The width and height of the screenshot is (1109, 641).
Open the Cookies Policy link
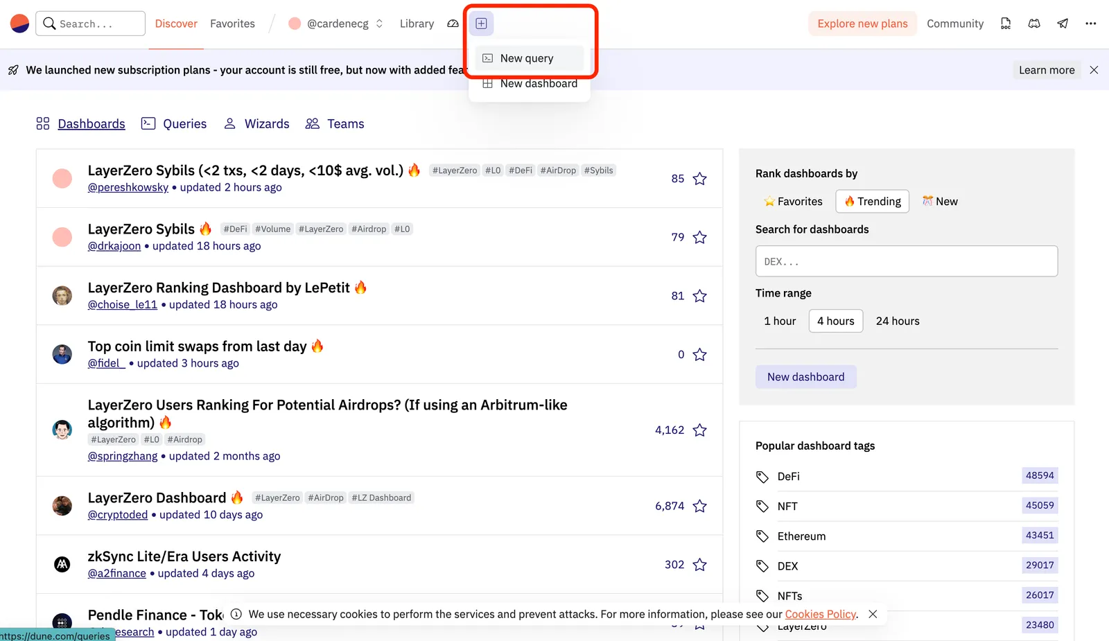tap(821, 614)
